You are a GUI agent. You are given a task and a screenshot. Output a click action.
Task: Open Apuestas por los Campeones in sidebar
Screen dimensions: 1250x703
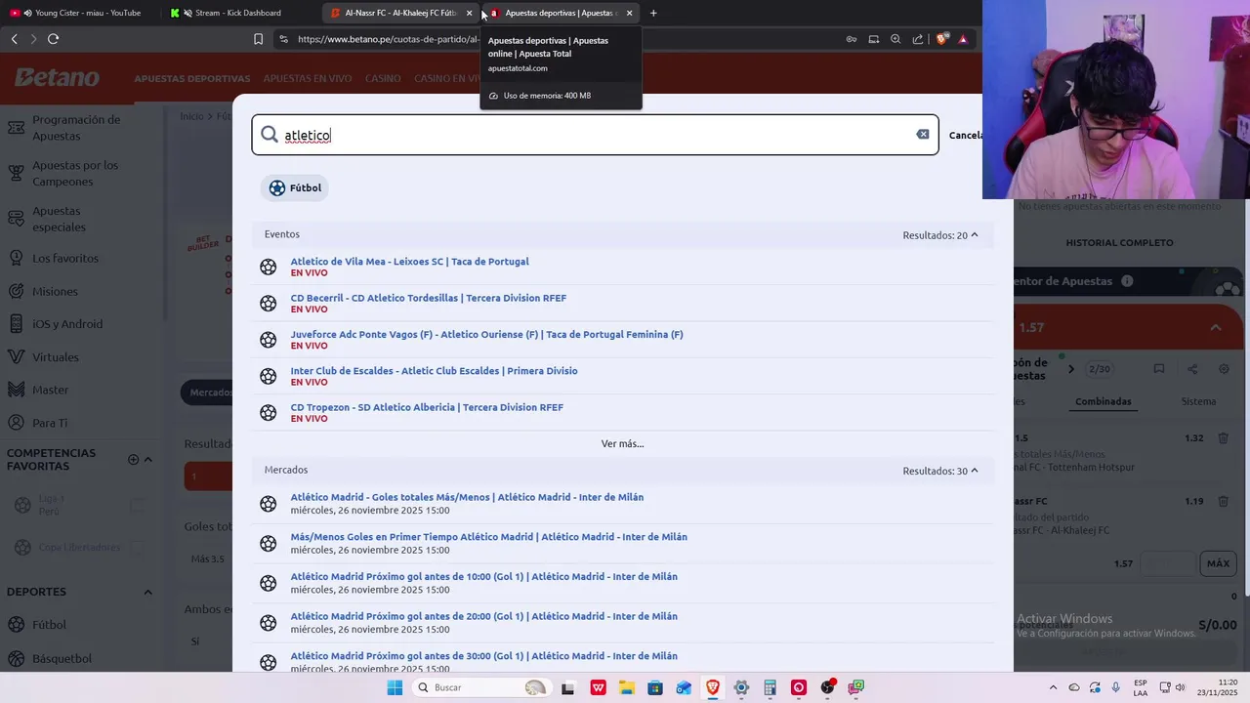pyautogui.click(x=75, y=173)
